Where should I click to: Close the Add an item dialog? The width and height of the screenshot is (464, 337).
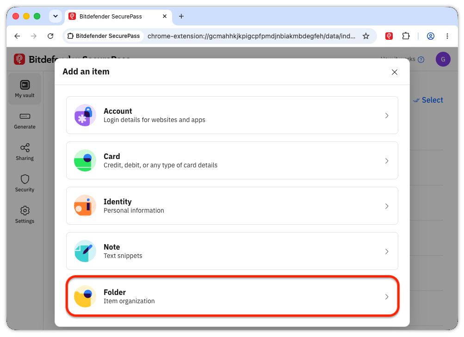tap(395, 72)
